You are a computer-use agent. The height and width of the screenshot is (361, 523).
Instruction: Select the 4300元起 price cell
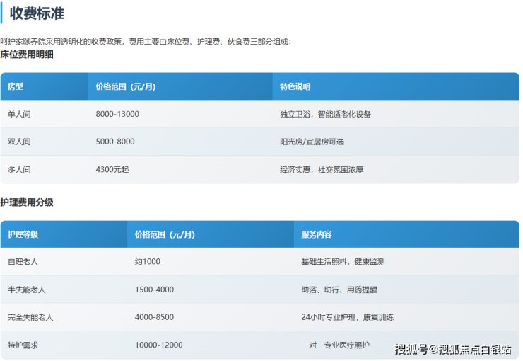tap(112, 170)
